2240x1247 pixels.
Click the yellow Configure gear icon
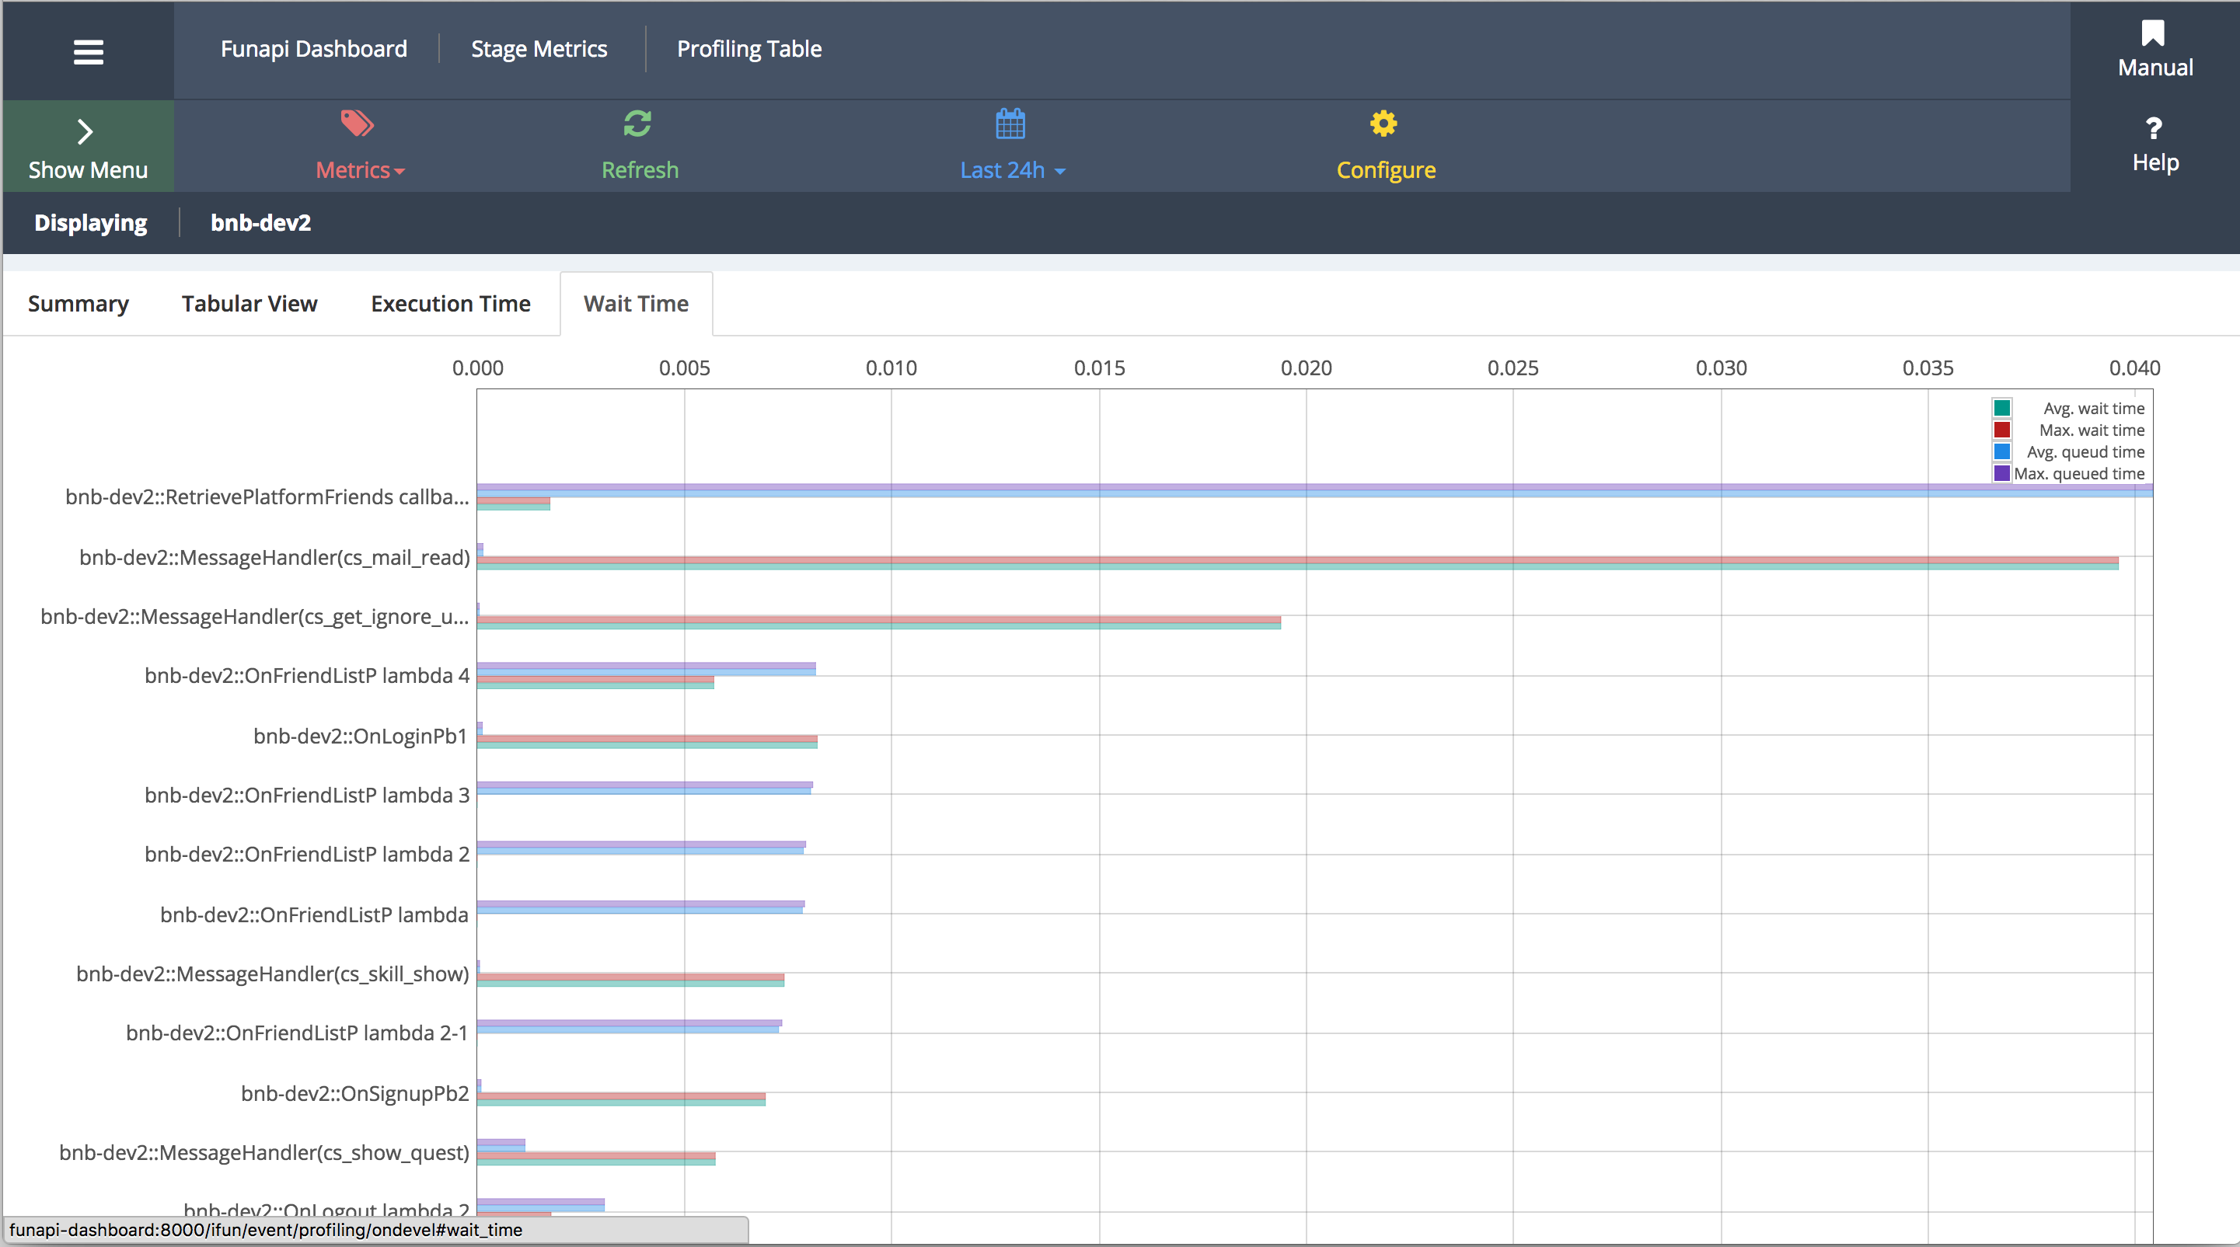pos(1383,124)
